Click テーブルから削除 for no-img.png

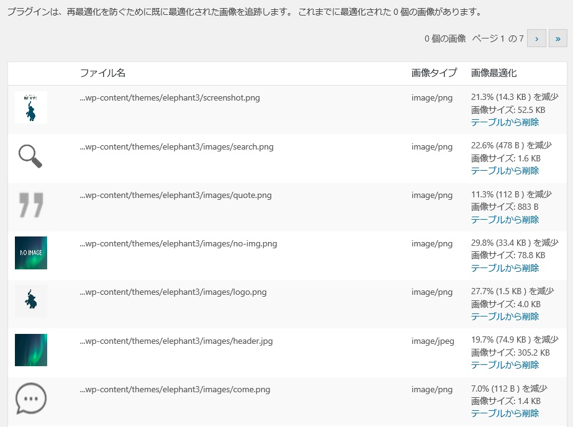point(505,268)
